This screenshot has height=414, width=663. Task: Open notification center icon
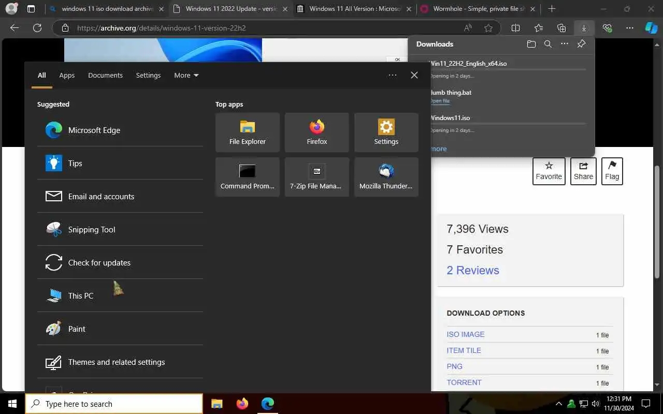pos(646,404)
